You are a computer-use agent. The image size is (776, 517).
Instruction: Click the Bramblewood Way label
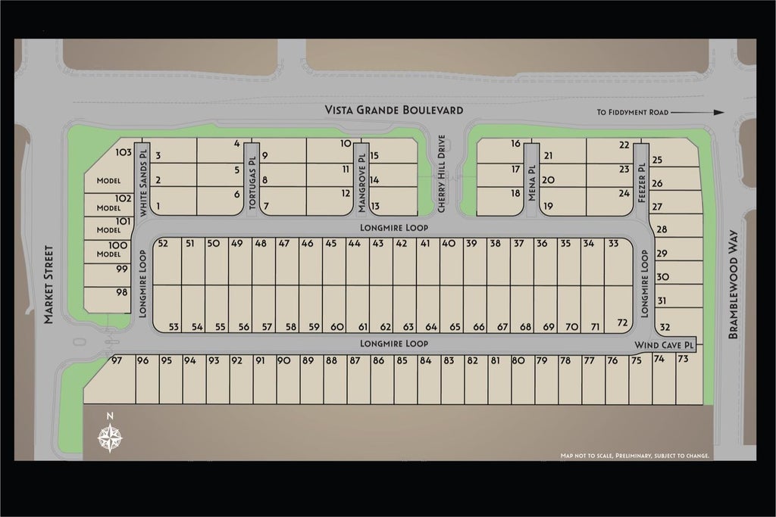pos(733,284)
